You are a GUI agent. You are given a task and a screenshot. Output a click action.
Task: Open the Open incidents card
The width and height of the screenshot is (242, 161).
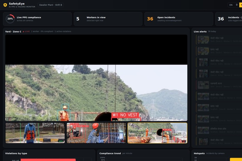[179, 19]
